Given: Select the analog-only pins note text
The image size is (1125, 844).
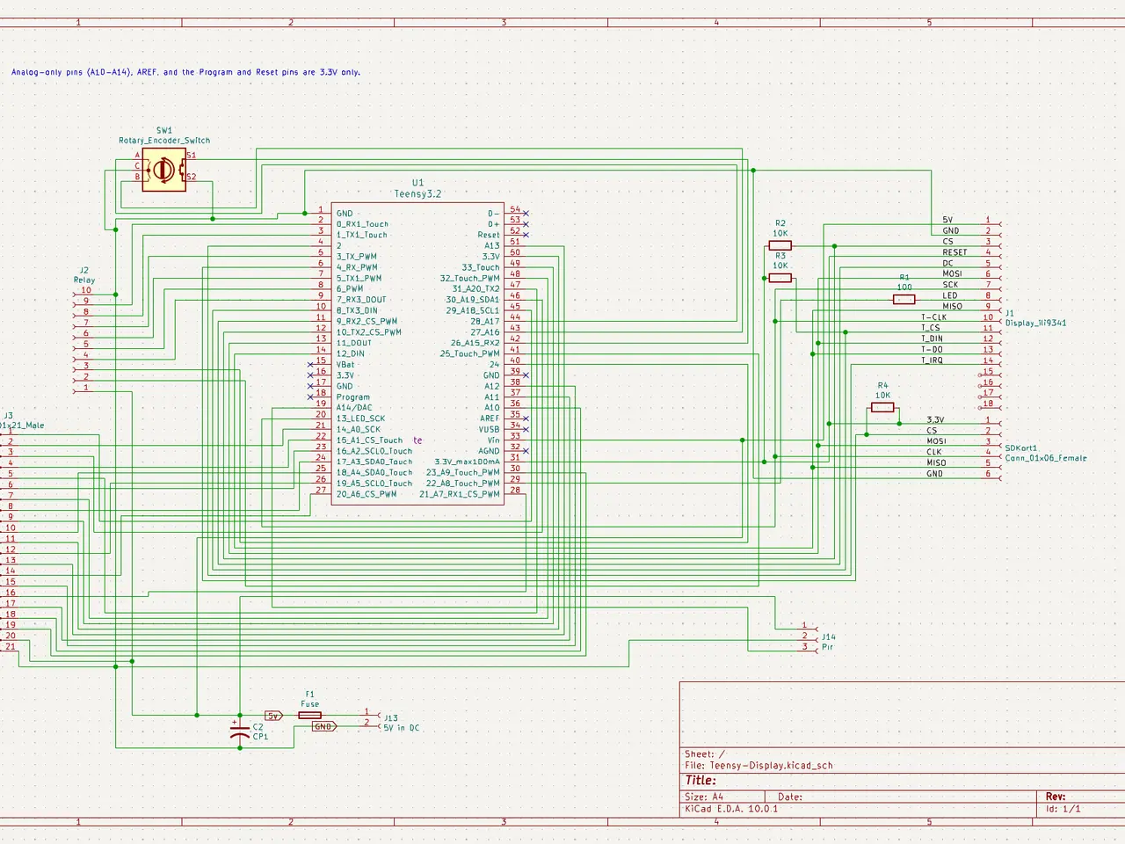Looking at the screenshot, I should click(x=185, y=72).
